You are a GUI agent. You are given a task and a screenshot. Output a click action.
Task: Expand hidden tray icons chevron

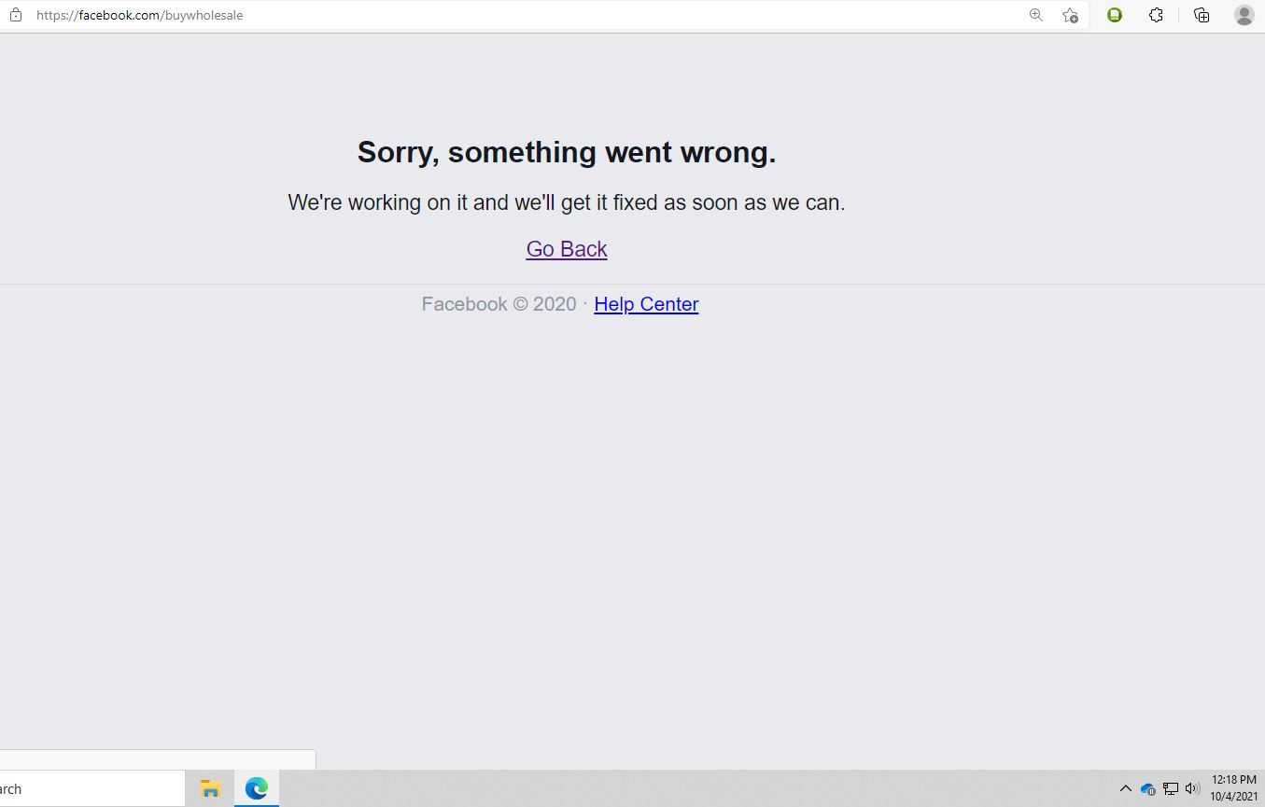click(1125, 789)
